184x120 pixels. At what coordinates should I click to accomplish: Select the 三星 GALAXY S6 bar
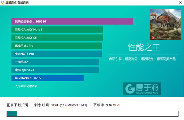point(57,38)
